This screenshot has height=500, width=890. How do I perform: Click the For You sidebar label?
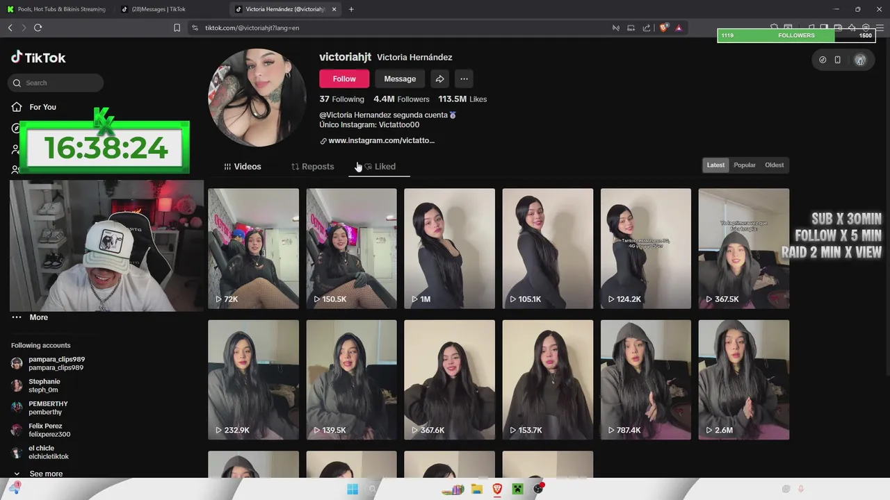click(x=42, y=107)
